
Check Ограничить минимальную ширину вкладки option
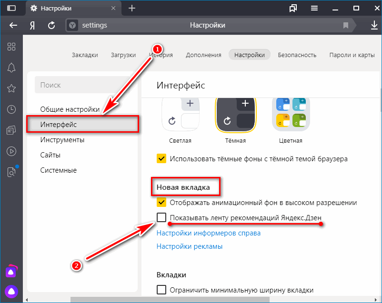tap(161, 290)
